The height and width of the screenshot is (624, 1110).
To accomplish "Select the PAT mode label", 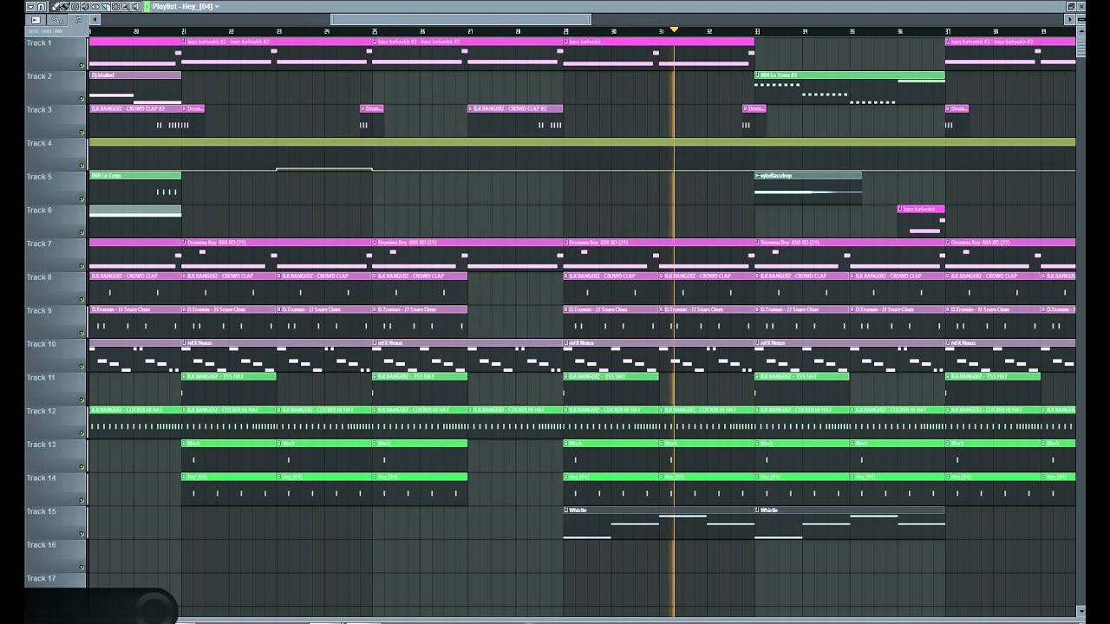I will click(58, 31).
